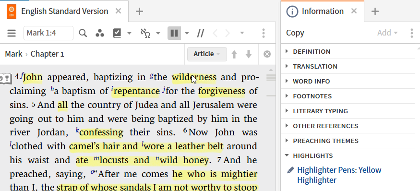Viewport: 420px width, 191px height.
Task: Click footnote marker k before confessing
Action: coord(77,130)
